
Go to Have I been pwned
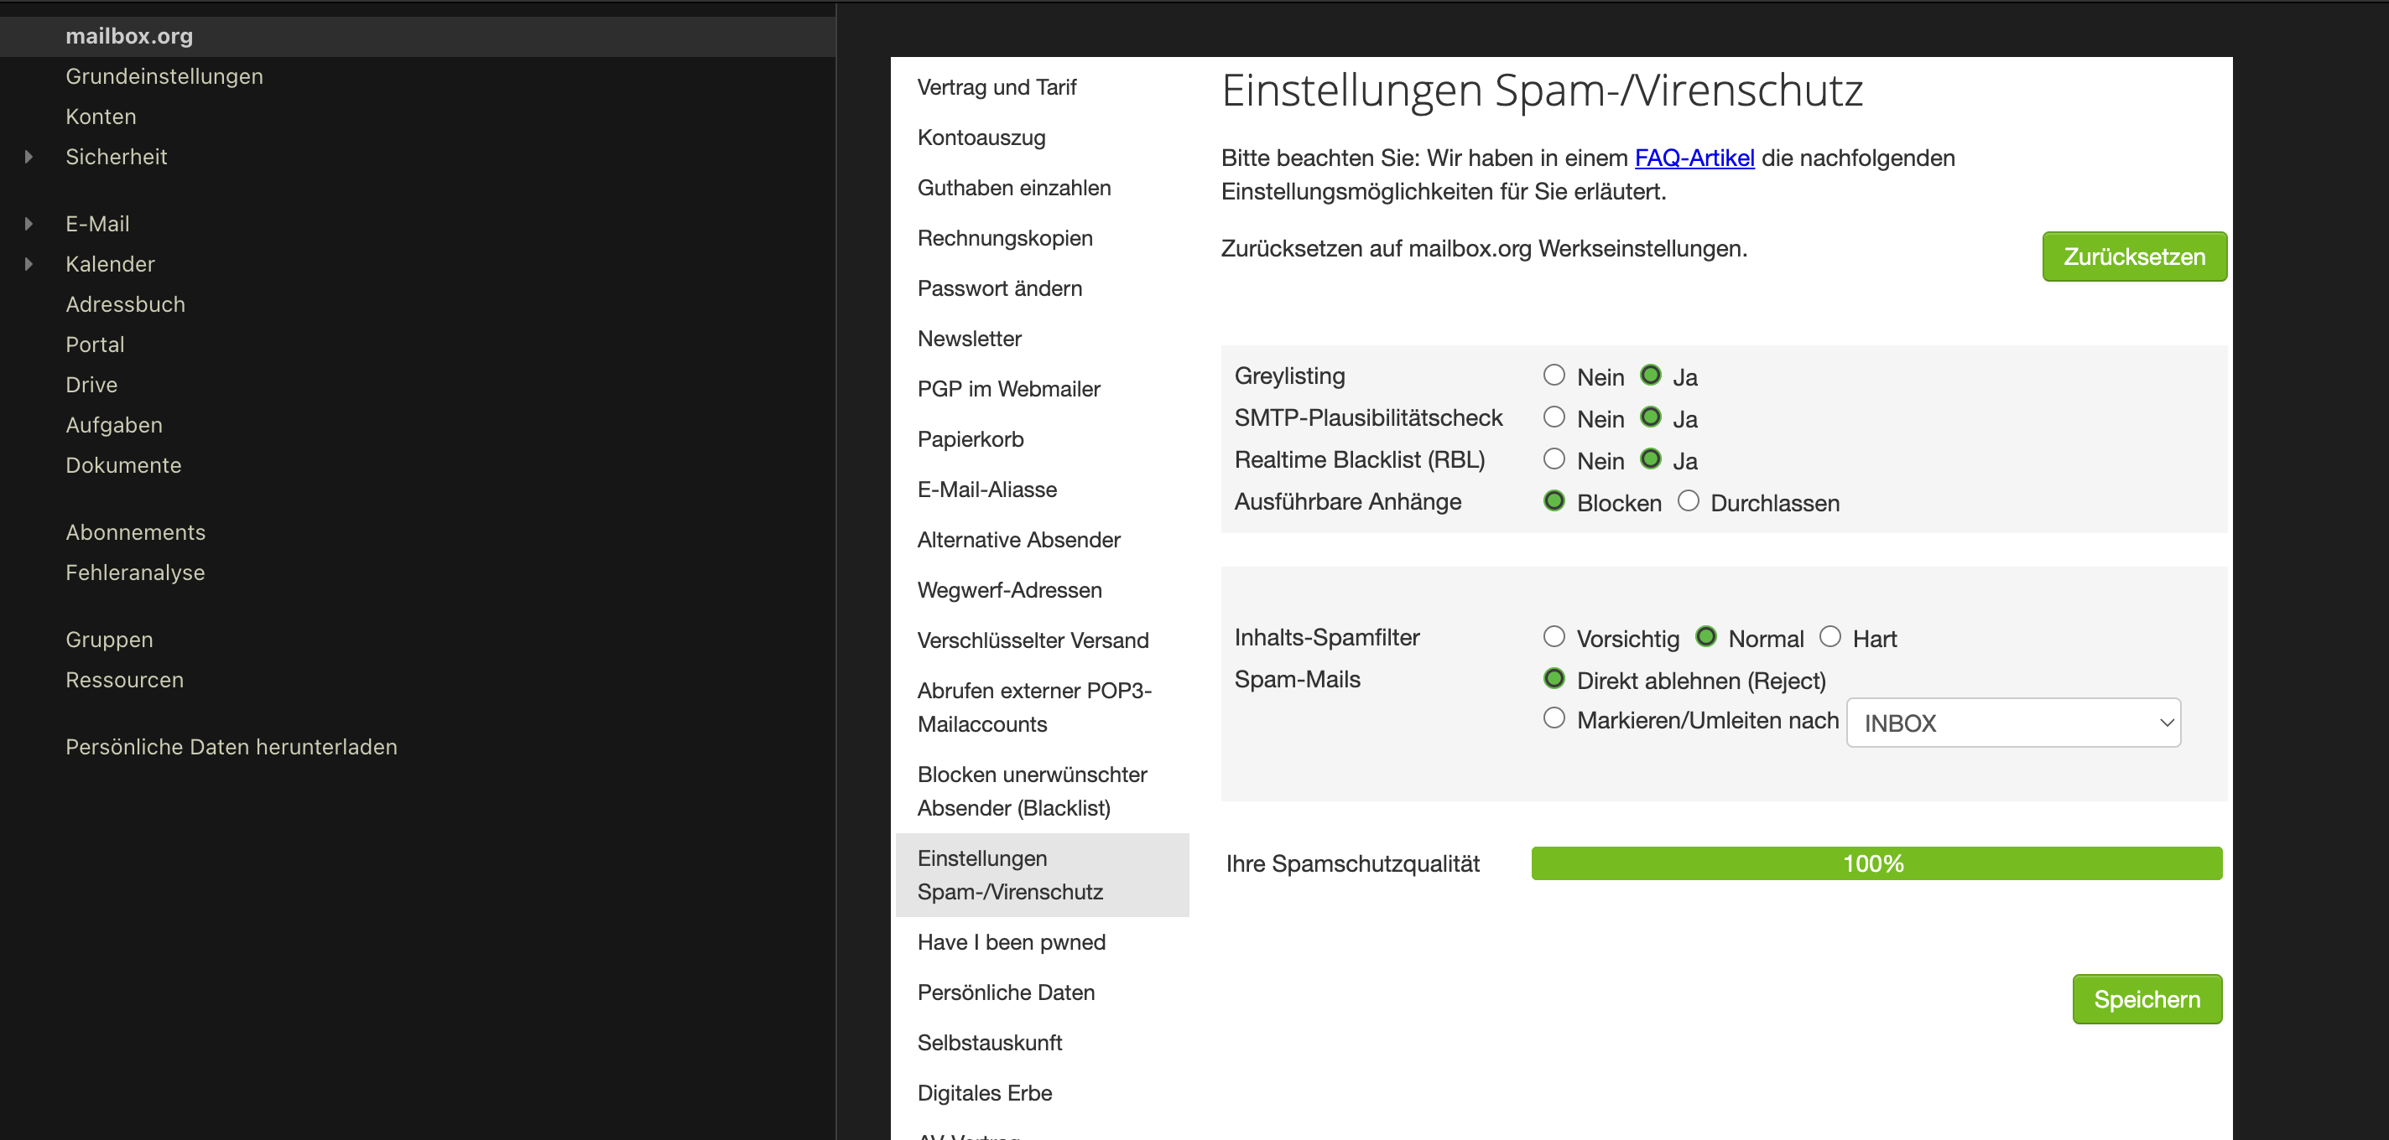click(1011, 941)
